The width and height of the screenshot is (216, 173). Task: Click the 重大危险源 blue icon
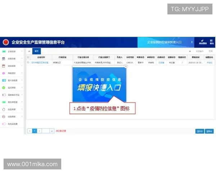4,80
